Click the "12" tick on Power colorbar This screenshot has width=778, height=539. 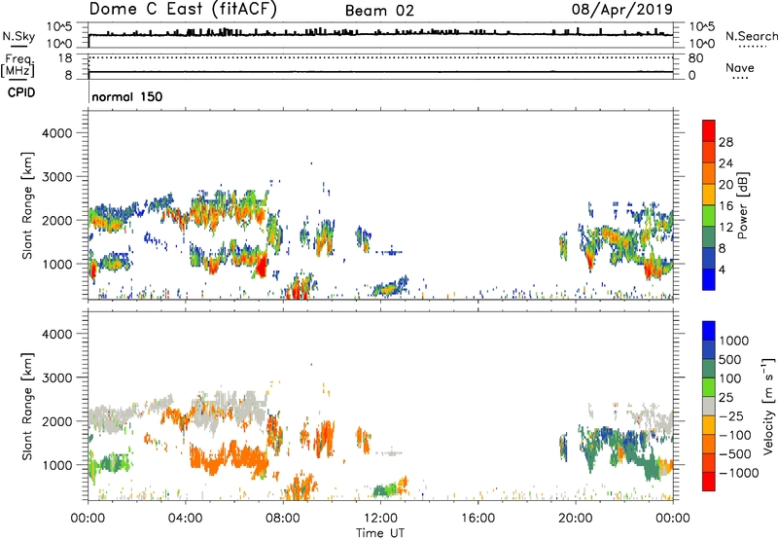(725, 228)
